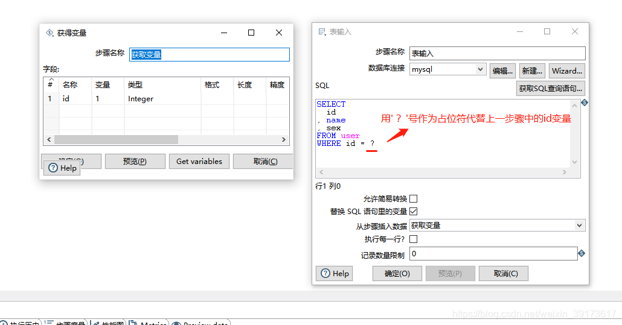622x325 pixels.
Task: Click the variable diamond icon beside 记录数量限制
Action: [x=582, y=253]
